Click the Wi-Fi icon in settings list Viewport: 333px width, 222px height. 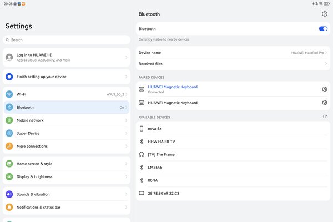click(x=9, y=94)
